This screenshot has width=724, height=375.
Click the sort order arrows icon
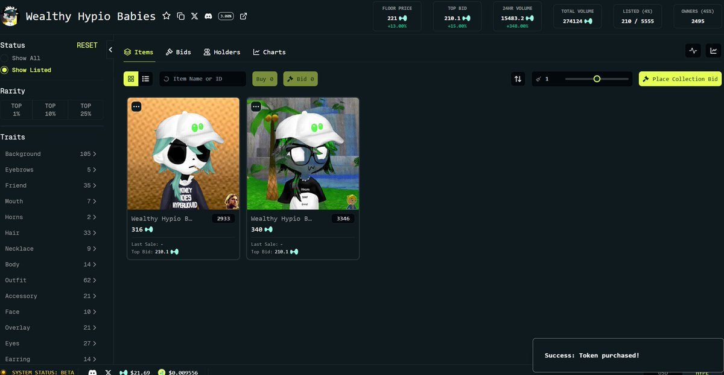pyautogui.click(x=518, y=79)
